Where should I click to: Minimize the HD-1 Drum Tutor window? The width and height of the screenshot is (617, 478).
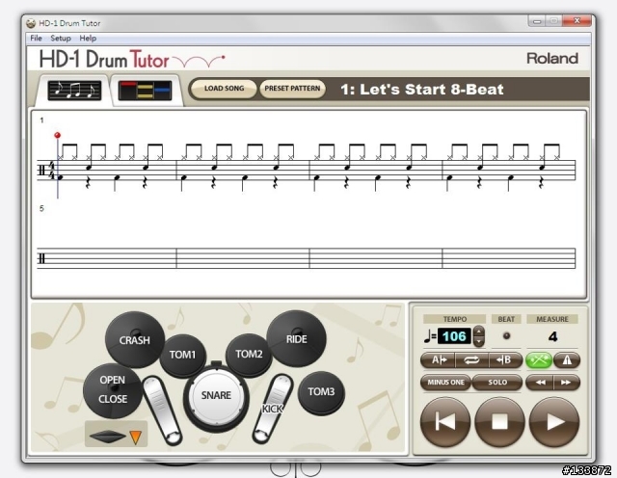click(x=538, y=21)
